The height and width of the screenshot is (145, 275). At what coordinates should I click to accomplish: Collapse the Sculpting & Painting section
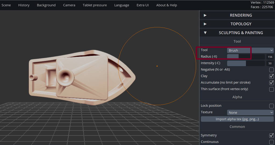[237, 33]
